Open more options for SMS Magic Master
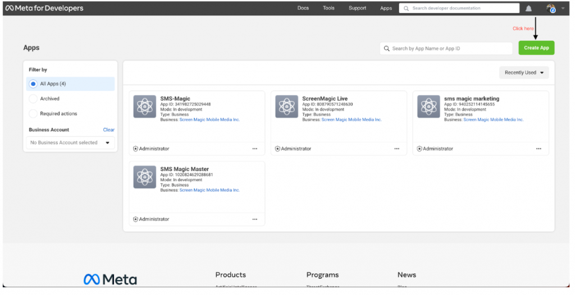Image resolution: width=575 pixels, height=295 pixels. pos(255,219)
